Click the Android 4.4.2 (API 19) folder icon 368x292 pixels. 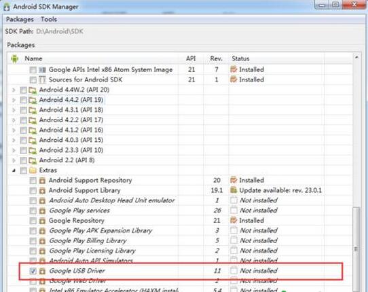[33, 101]
